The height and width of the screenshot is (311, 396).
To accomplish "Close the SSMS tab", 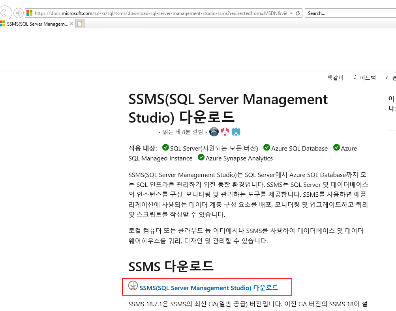I will [x=71, y=24].
